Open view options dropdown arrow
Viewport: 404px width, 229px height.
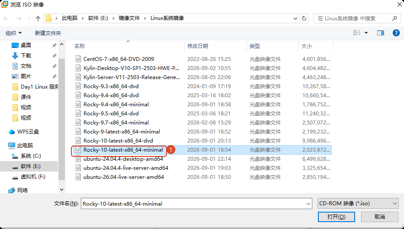[x=366, y=33]
